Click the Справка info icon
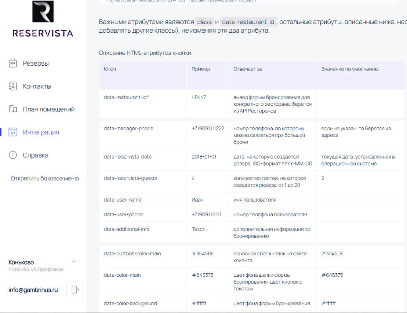Screen dimensions: 407x313 click(x=13, y=155)
